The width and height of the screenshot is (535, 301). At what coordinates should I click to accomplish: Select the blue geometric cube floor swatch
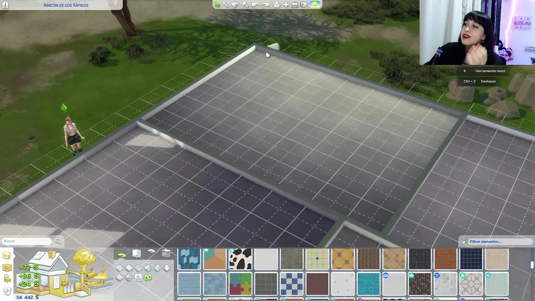pos(189,259)
